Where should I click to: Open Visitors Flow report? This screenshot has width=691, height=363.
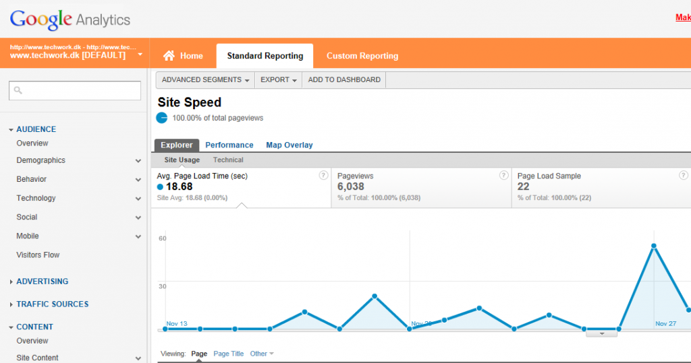tap(38, 255)
